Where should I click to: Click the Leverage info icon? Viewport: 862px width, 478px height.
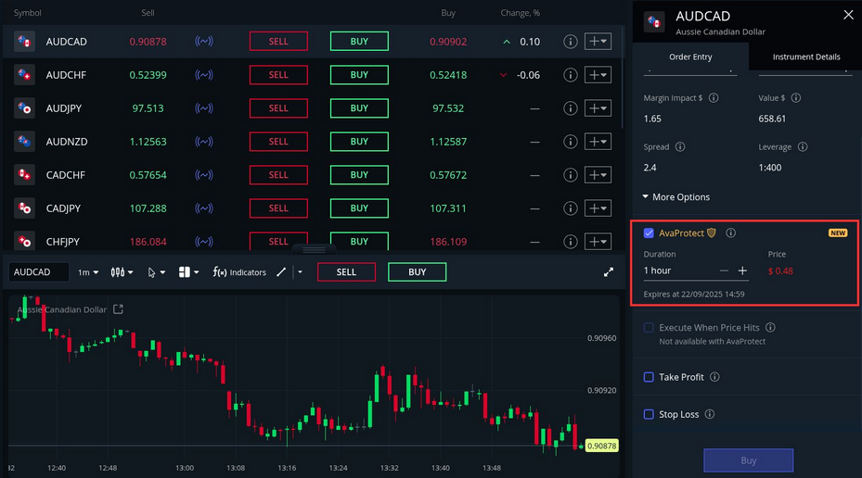[802, 146]
